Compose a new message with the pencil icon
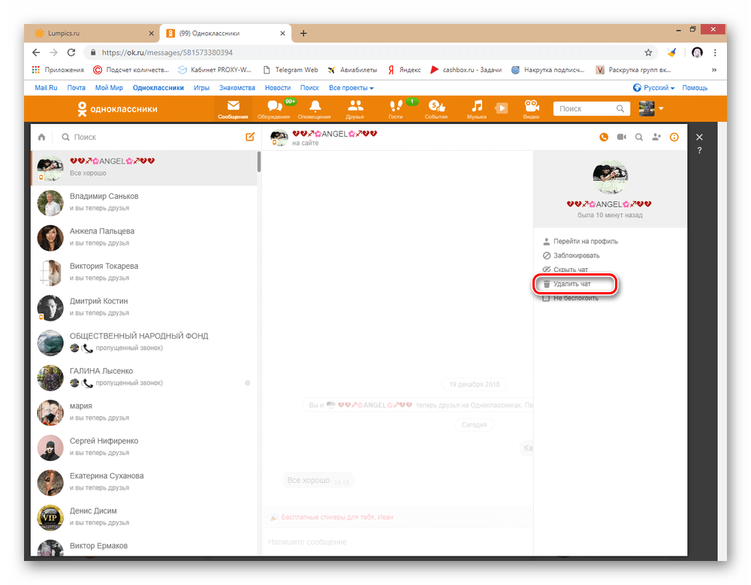The image size is (751, 585). pyautogui.click(x=250, y=137)
